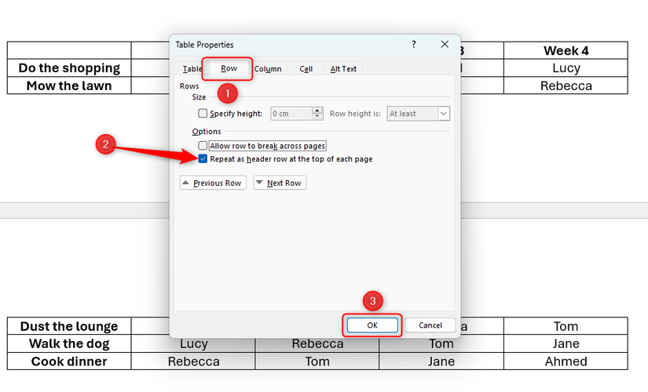This screenshot has width=648, height=392.
Task: Click Cancel in Table Properties
Action: 430,325
